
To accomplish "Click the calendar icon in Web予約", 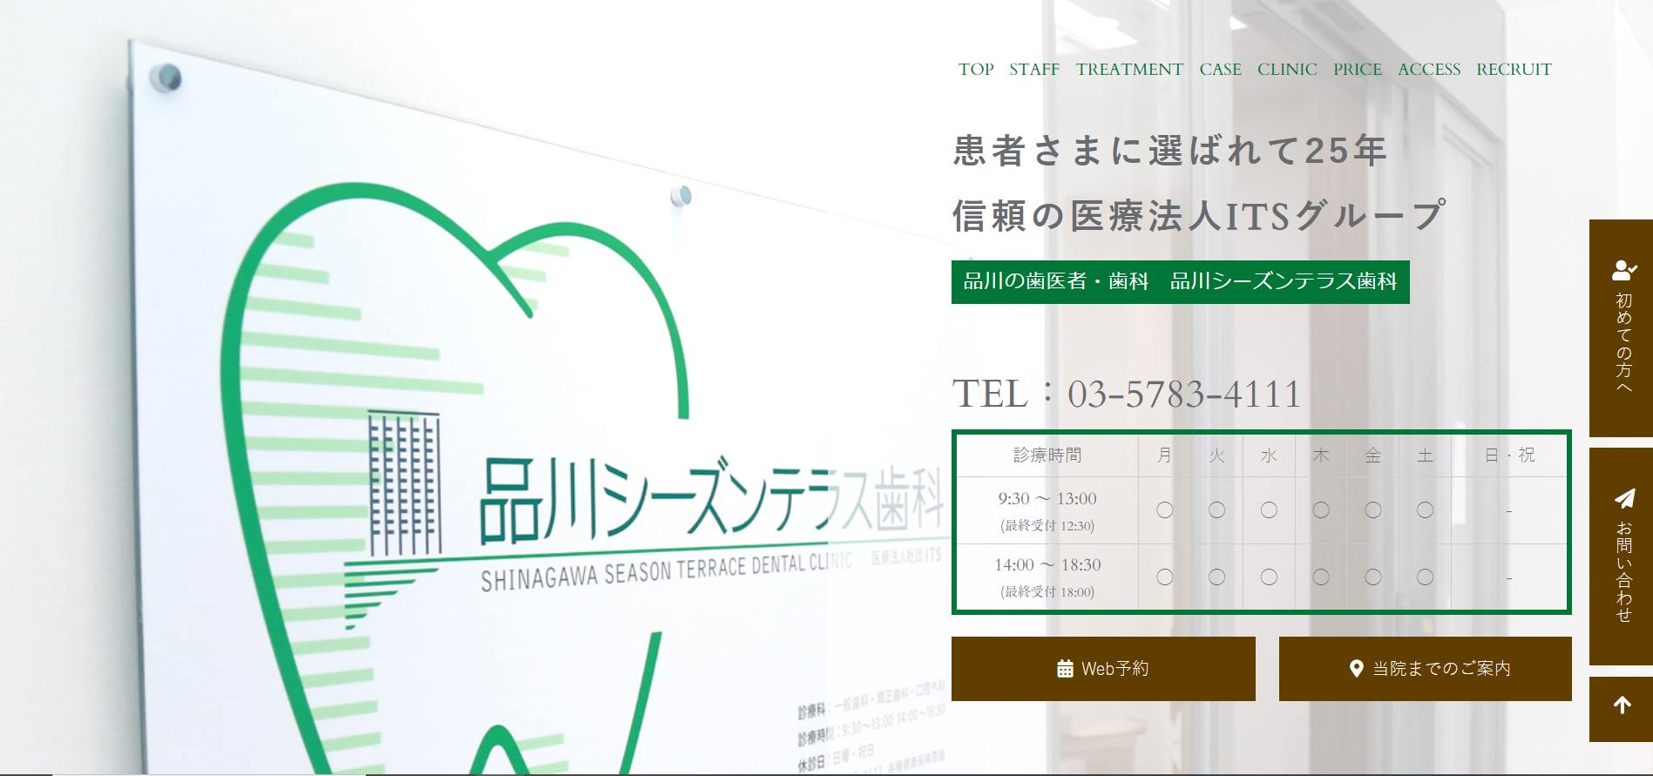I will 1065,669.
